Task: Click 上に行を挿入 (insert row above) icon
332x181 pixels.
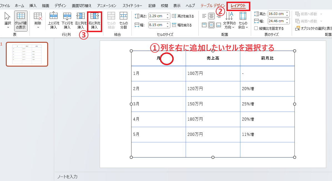Action: point(53,21)
